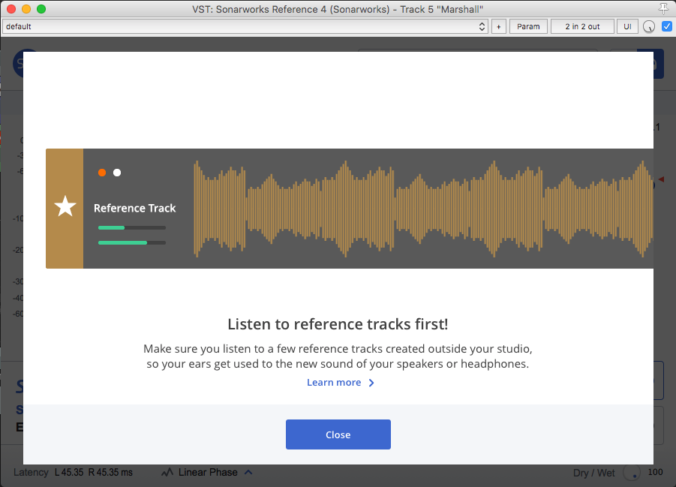Expand the Linear Phase mode selector
The image size is (676, 487).
[x=248, y=472]
